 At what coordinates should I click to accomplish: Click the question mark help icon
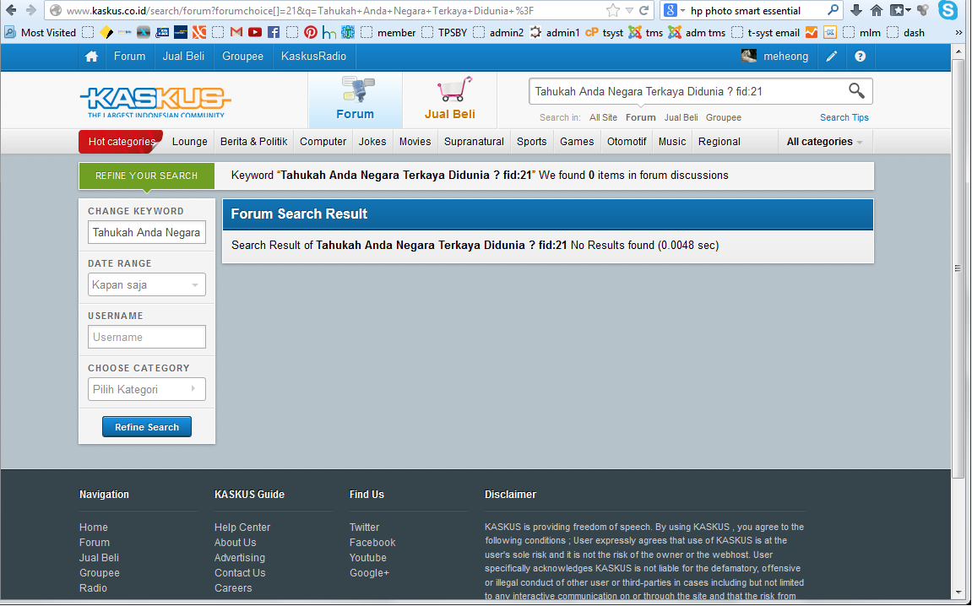click(860, 57)
